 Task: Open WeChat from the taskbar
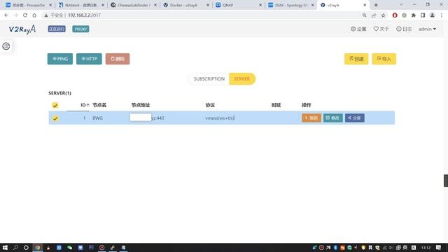pyautogui.click(x=70, y=247)
